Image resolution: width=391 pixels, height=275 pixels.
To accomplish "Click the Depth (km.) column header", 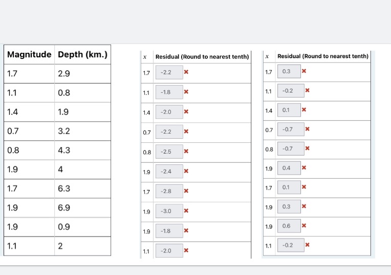I will (82, 54).
